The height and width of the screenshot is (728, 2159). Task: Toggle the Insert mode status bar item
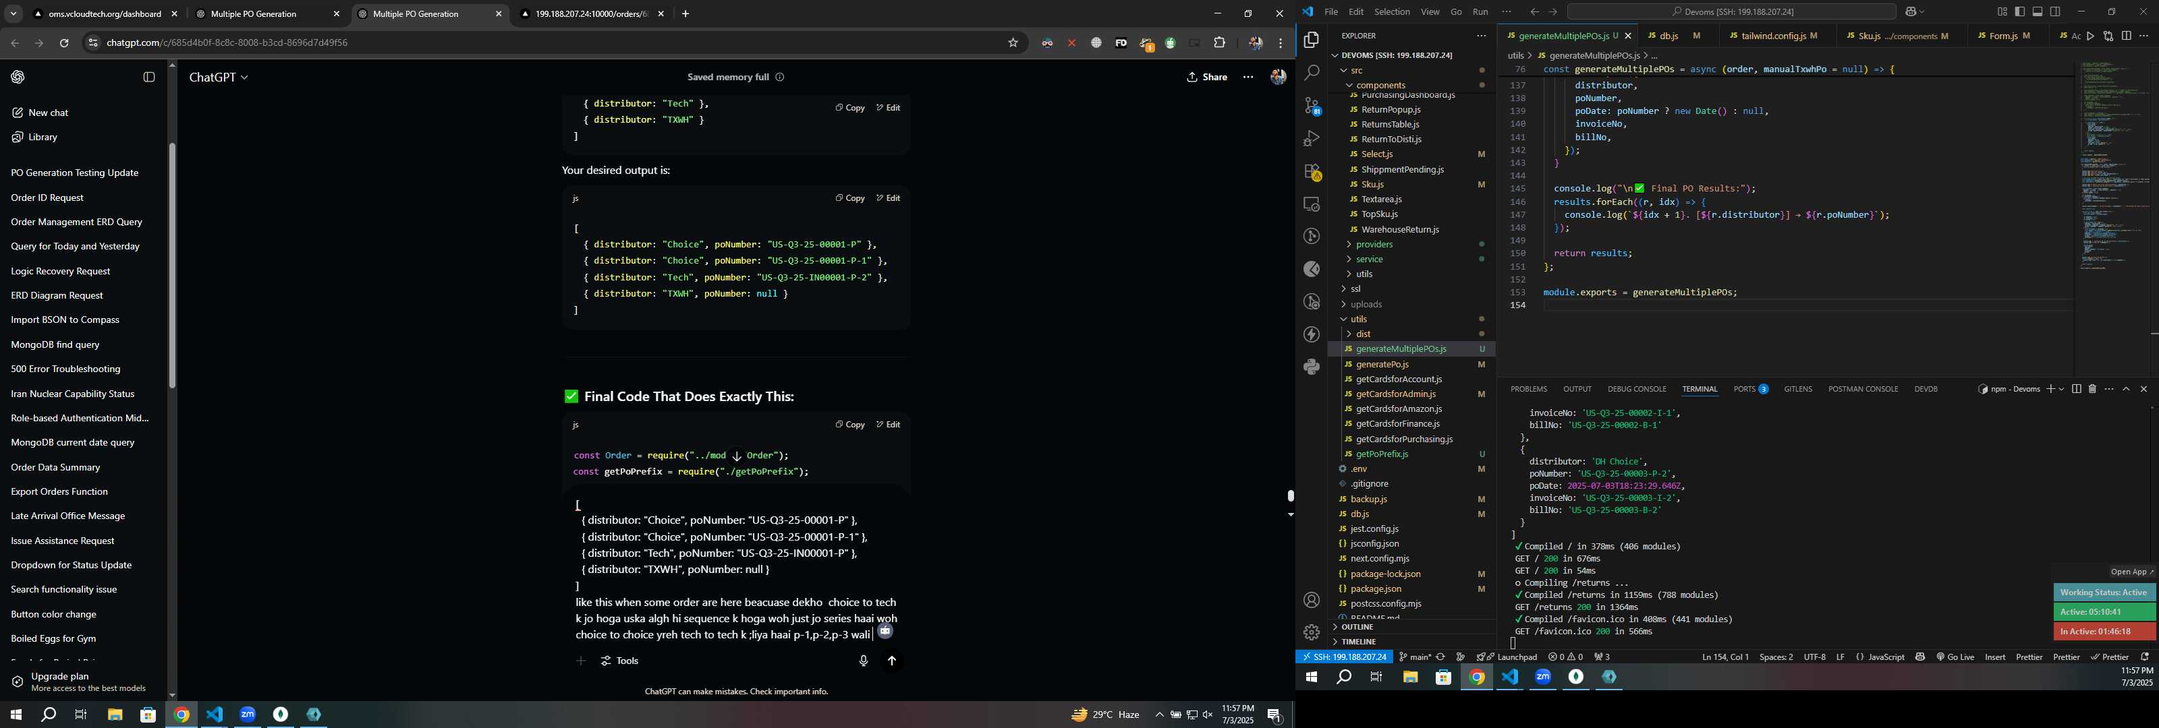click(1996, 657)
